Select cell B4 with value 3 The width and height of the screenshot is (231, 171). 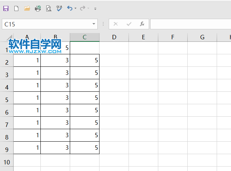(55, 85)
